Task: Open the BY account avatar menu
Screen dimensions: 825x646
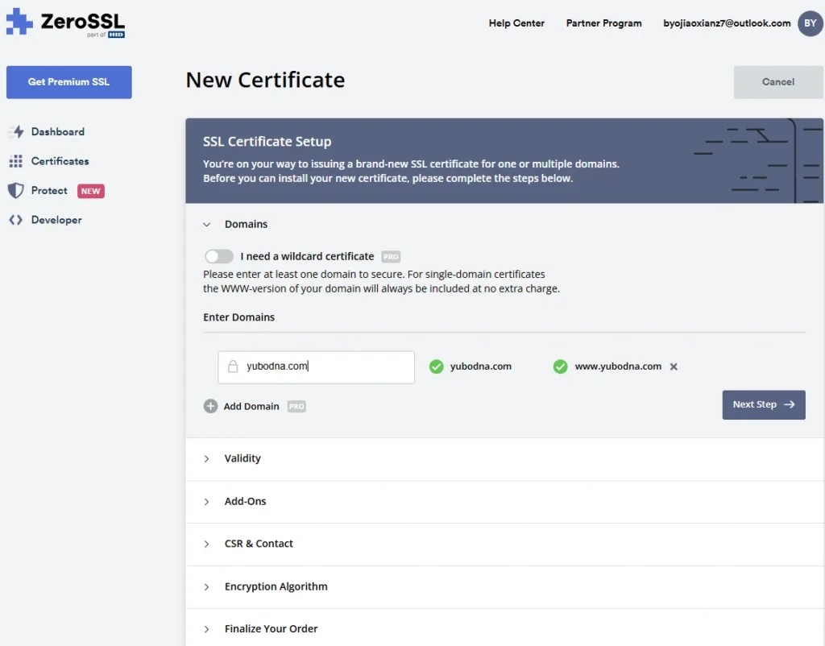Action: [x=810, y=23]
